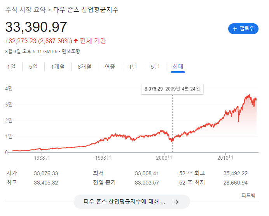Screen dimensions: 269x216
Task: Select the 최대 range tab
Action: (x=178, y=67)
